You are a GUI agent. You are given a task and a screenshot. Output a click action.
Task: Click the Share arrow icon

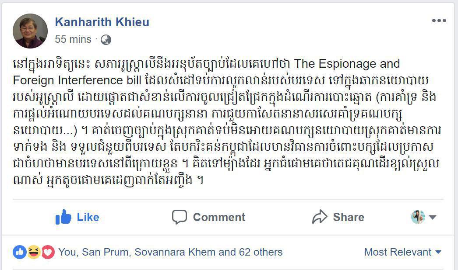320,217
